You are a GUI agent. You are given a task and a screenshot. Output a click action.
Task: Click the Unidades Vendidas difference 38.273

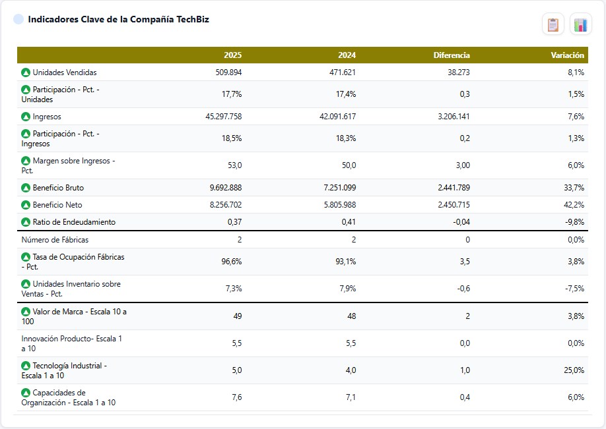pyautogui.click(x=459, y=72)
